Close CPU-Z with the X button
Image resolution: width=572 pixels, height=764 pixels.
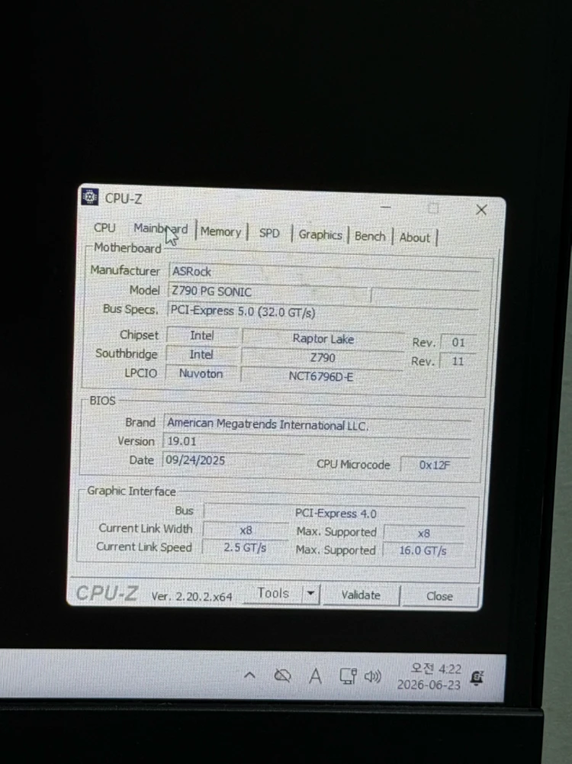[481, 210]
